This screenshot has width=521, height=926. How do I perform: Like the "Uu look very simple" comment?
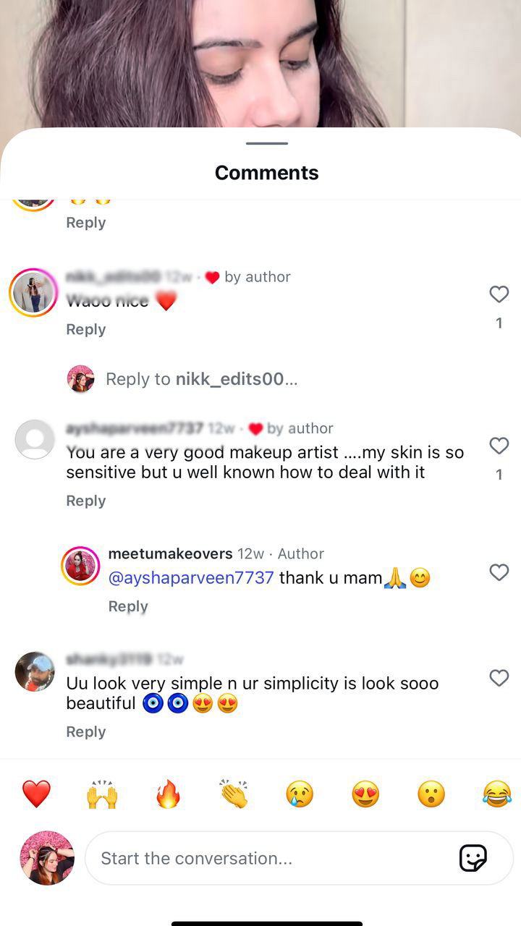click(499, 678)
